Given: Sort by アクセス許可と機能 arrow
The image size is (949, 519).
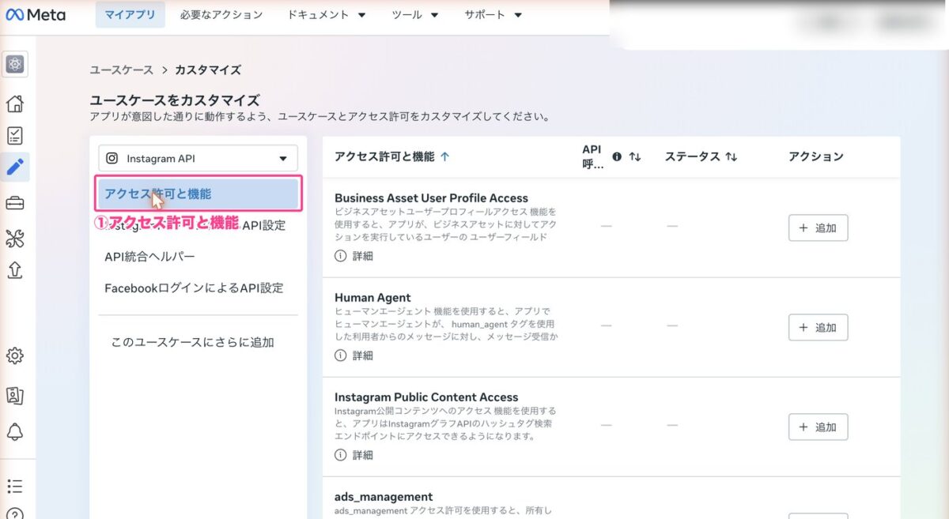Looking at the screenshot, I should click(444, 156).
